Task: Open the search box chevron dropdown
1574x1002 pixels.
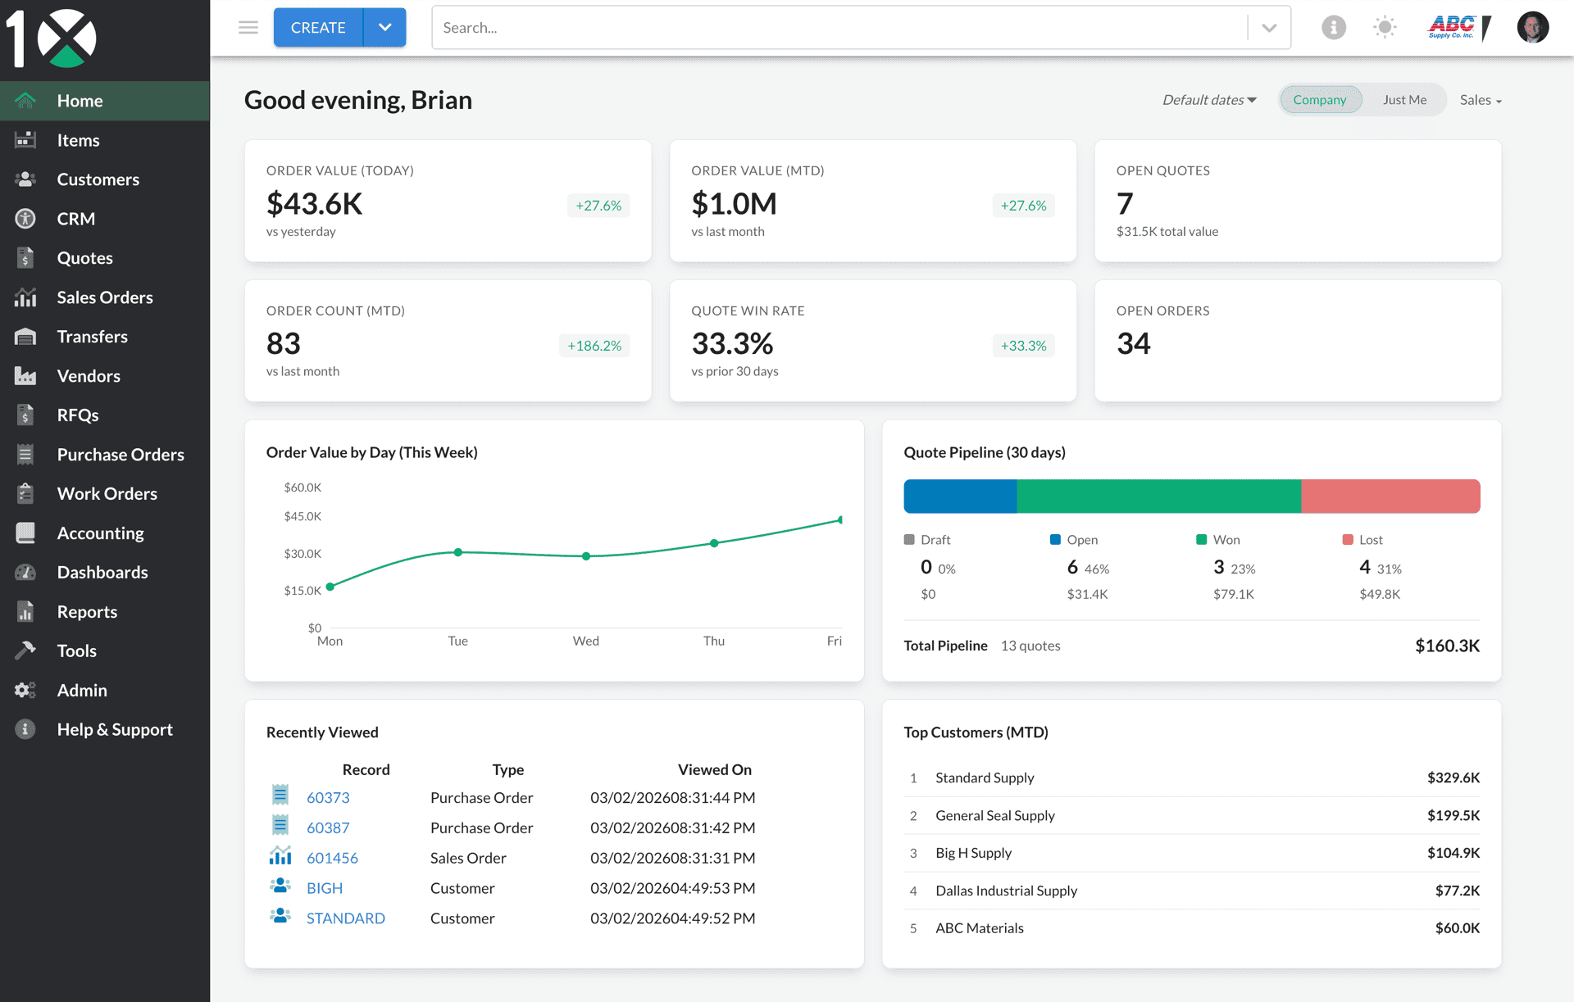Action: point(1269,28)
